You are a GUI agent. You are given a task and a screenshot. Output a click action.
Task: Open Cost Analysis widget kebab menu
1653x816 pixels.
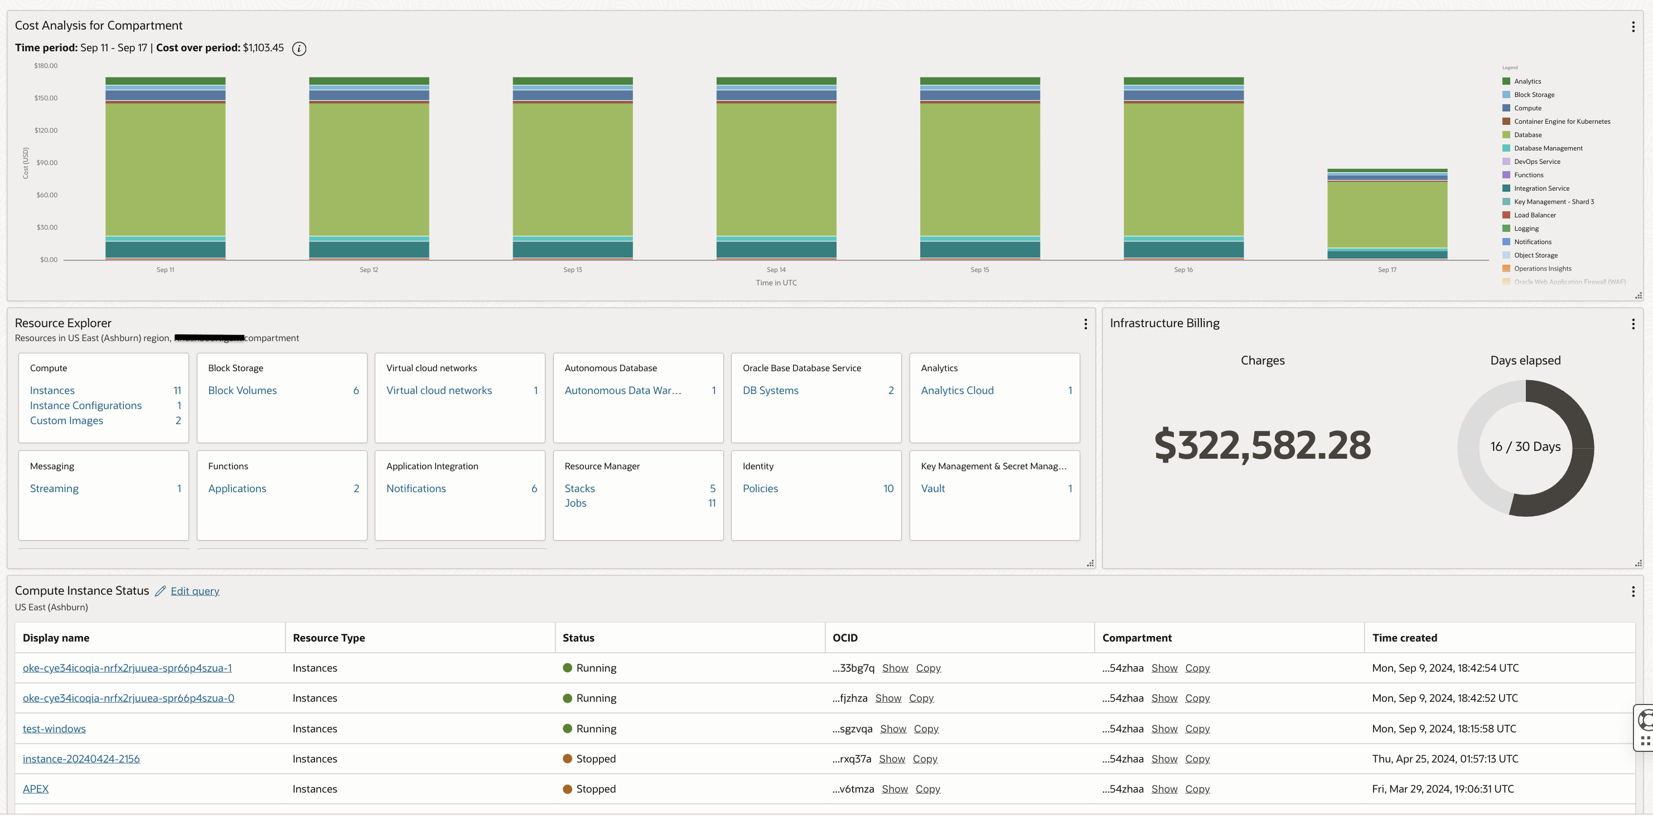pyautogui.click(x=1632, y=27)
